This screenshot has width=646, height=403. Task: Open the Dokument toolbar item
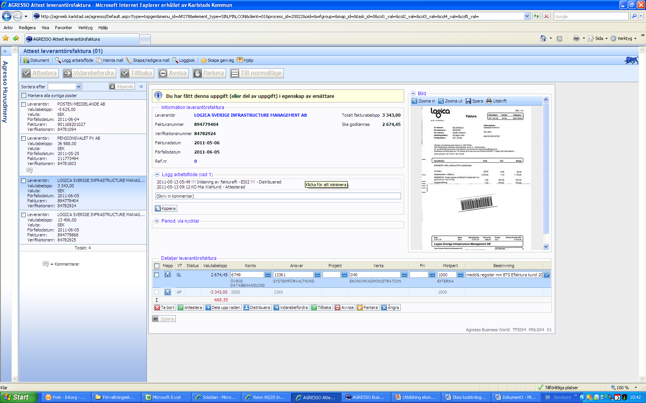36,60
